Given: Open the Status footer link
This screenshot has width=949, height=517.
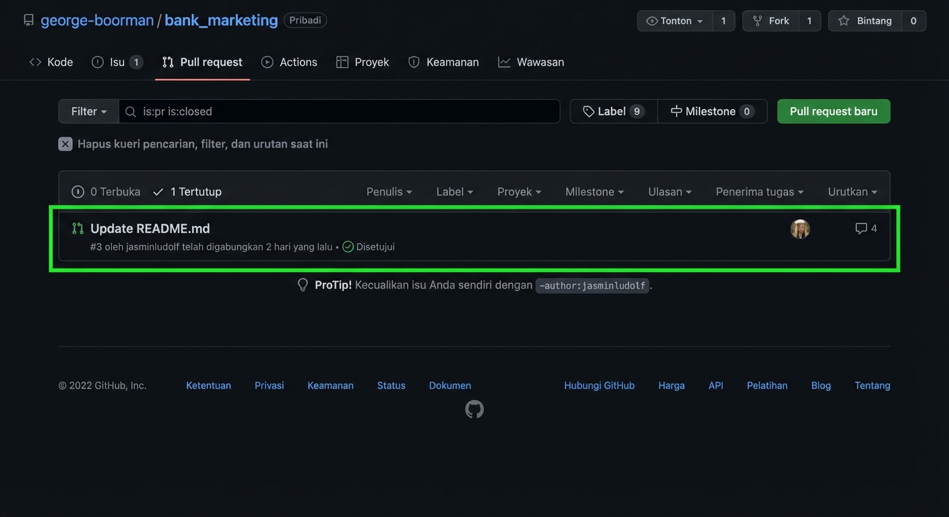Looking at the screenshot, I should (392, 386).
